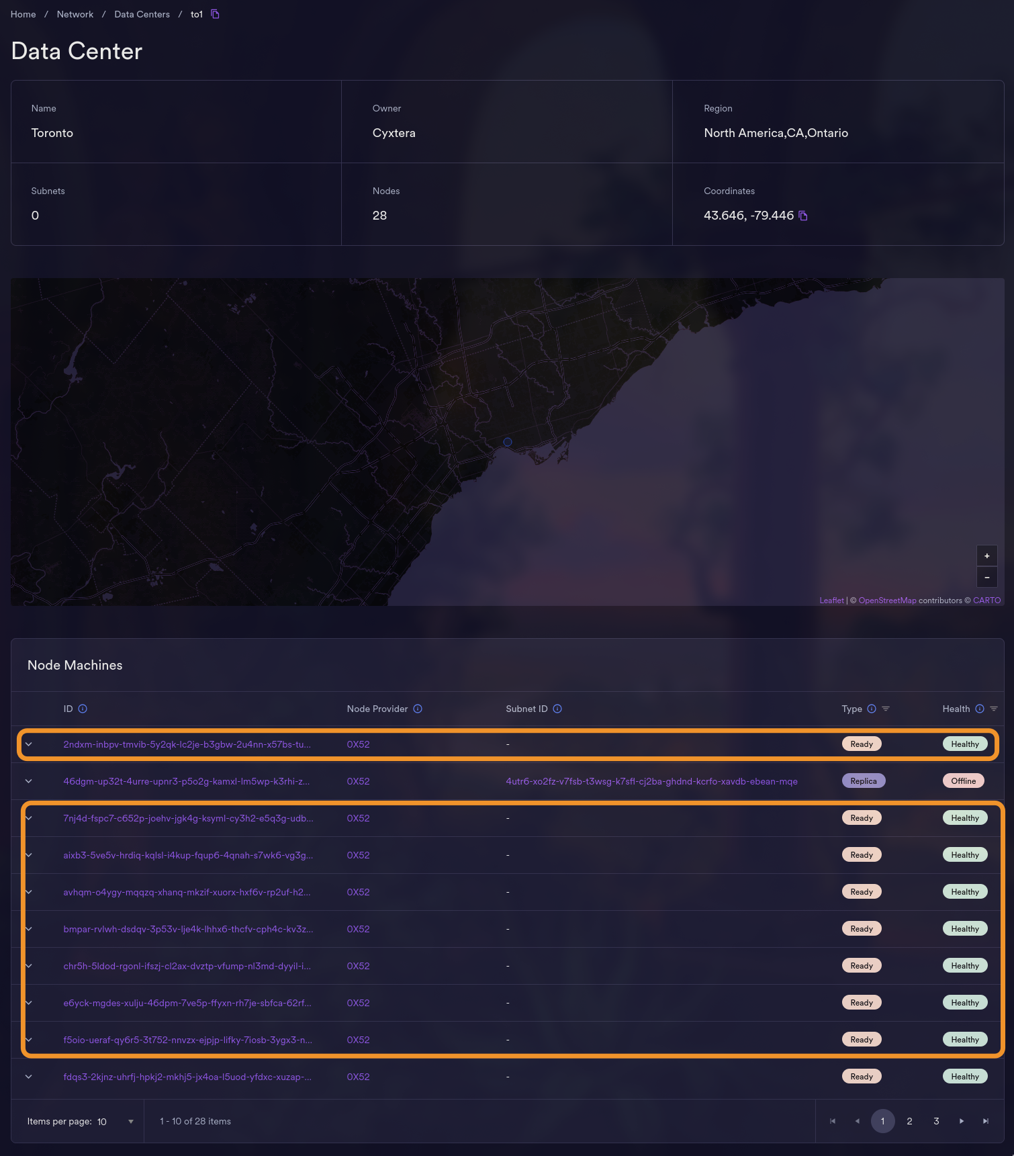1014x1156 pixels.
Task: Copy the to1 data center ID
Action: coord(215,14)
